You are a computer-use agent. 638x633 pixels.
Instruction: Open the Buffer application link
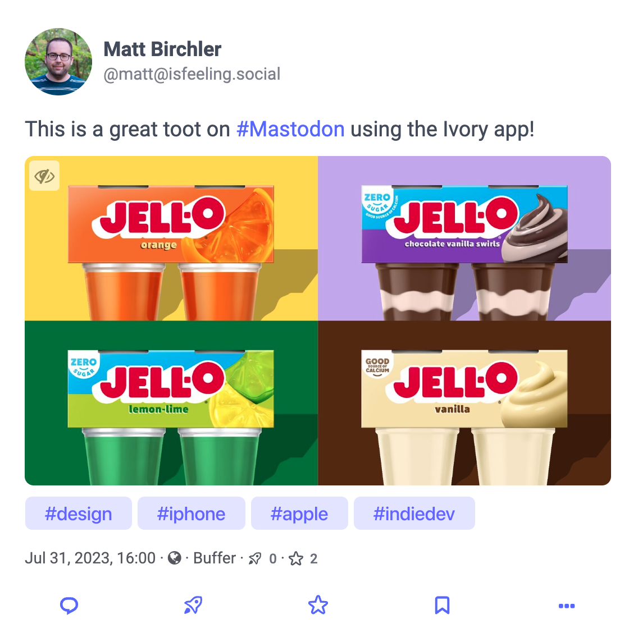(x=215, y=558)
